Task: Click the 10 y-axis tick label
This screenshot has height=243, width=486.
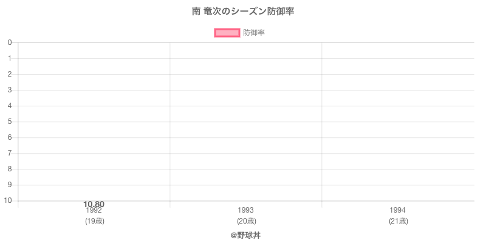Action: (9, 200)
